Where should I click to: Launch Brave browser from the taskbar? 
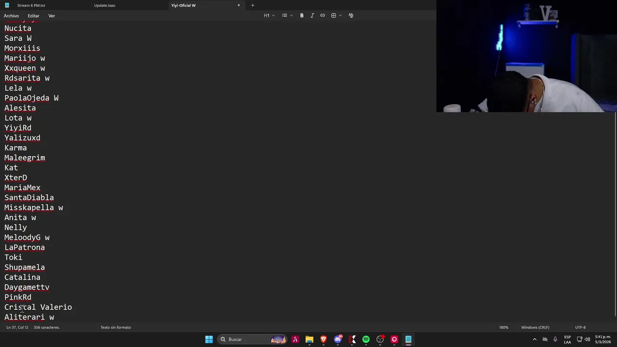tap(323, 339)
